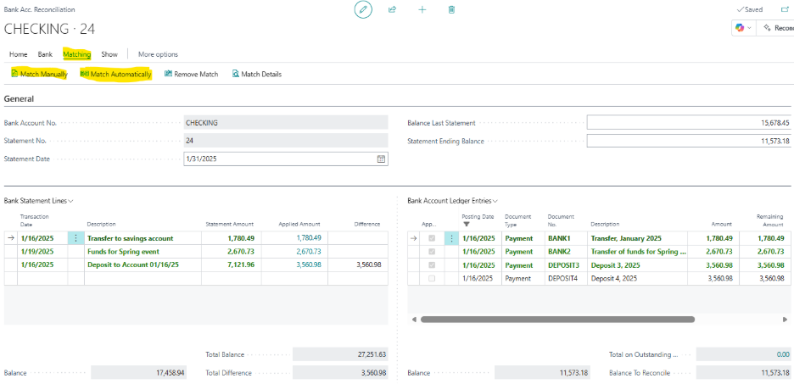The width and height of the screenshot is (794, 384).
Task: Open the Posting Date column filter
Action: 466,224
